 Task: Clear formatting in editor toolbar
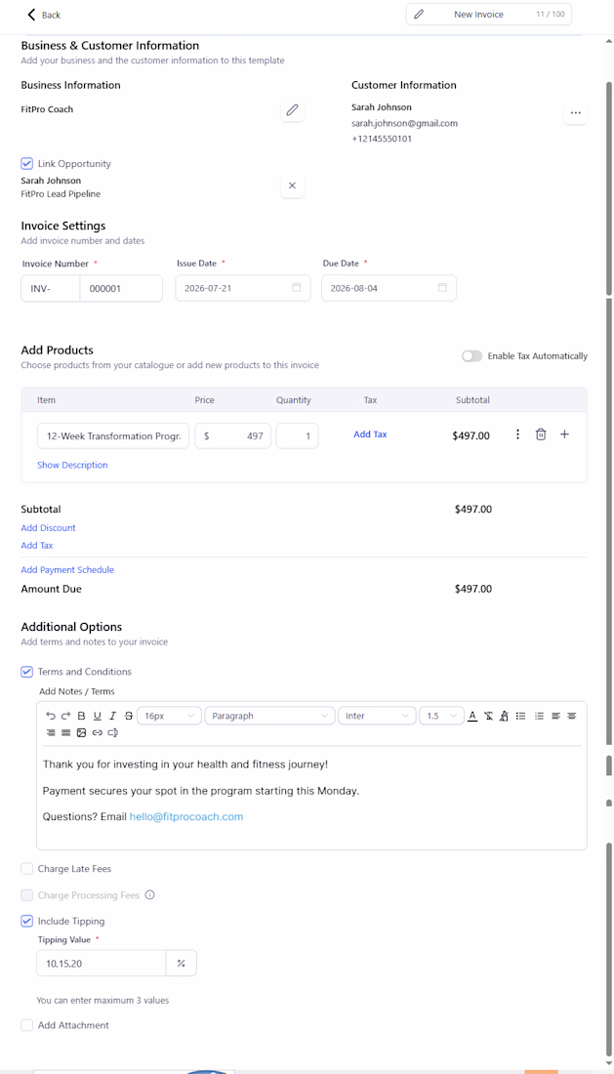(x=488, y=716)
